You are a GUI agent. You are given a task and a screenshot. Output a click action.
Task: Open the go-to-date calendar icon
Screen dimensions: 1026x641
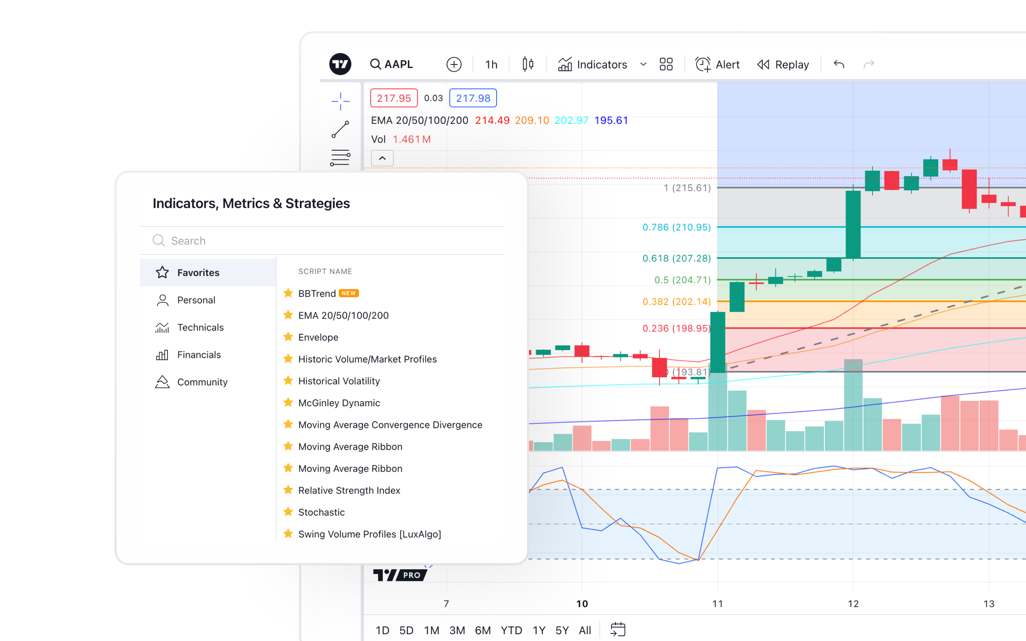tap(617, 629)
